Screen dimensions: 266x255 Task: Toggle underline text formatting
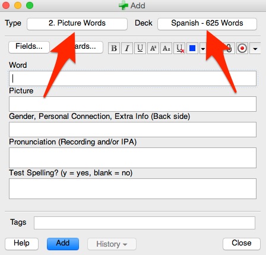tap(140, 48)
